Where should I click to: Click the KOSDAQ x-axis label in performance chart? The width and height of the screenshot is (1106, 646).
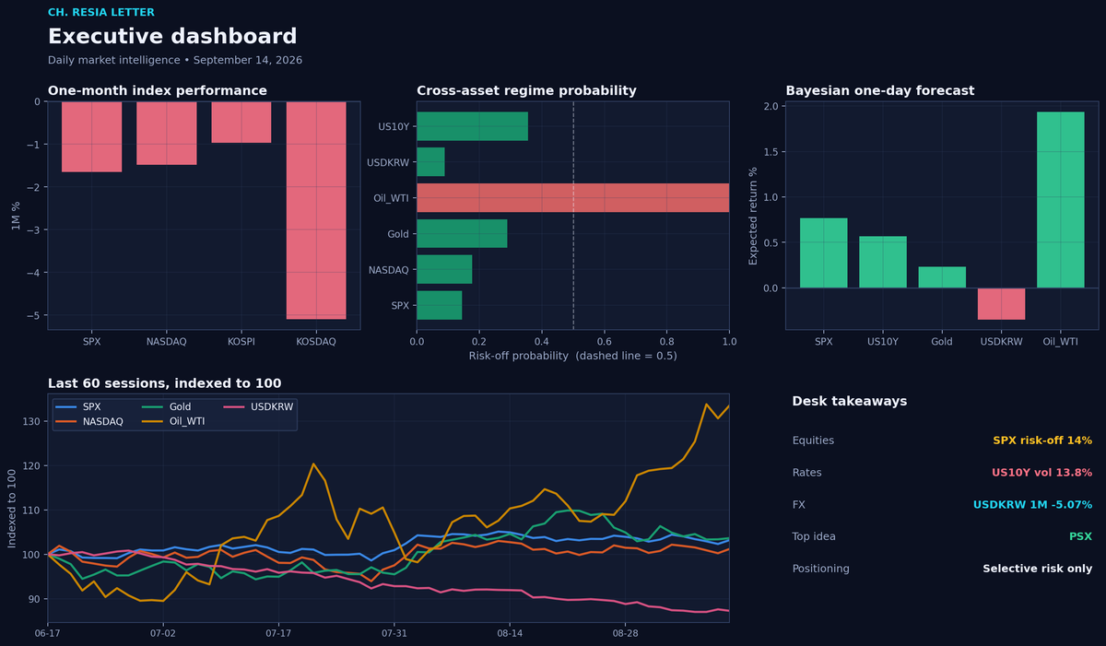316,342
